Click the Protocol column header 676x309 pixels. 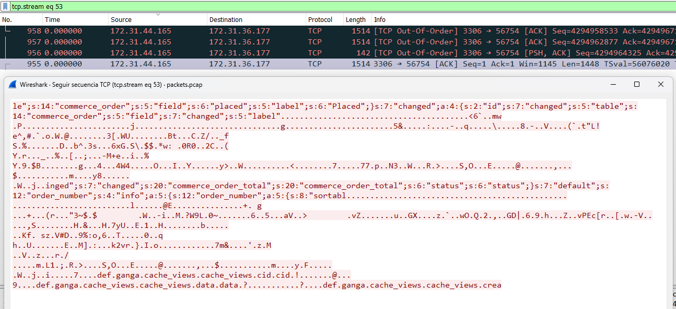click(x=324, y=20)
